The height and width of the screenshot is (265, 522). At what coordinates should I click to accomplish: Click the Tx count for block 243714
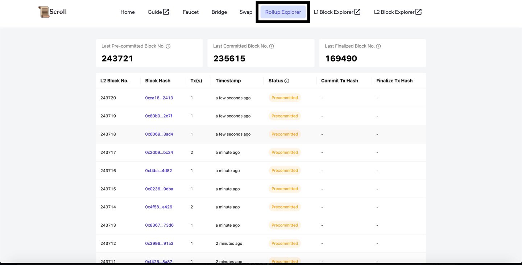[192, 207]
